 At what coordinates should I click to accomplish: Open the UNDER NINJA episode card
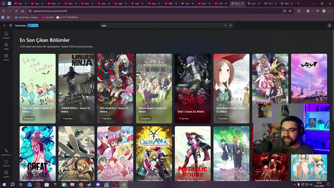pos(76,89)
